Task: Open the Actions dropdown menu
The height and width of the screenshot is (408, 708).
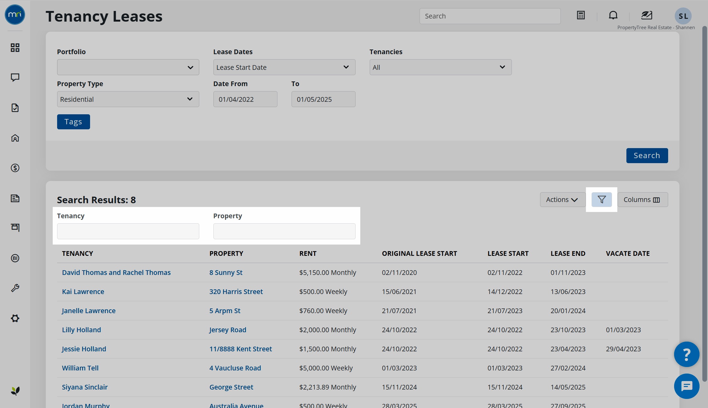Action: click(x=563, y=199)
